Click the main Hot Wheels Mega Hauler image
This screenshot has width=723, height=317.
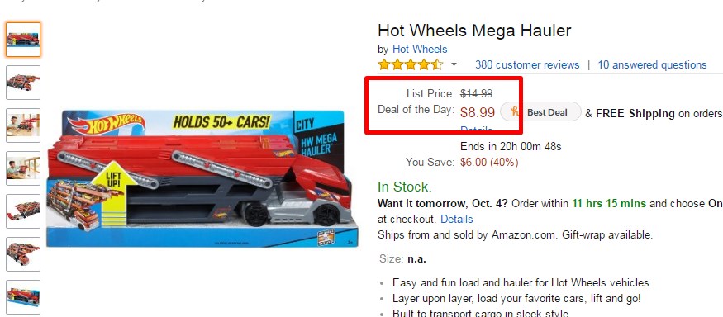click(x=202, y=179)
